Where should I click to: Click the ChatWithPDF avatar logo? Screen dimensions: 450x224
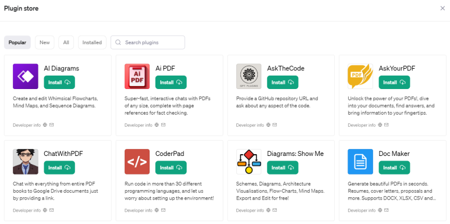pyautogui.click(x=26, y=162)
